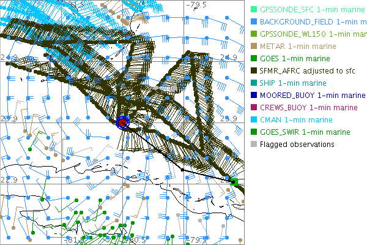This screenshot has width=367, height=245.
Task: Choose the SHIP 1-min marine label
Action: click(293, 83)
